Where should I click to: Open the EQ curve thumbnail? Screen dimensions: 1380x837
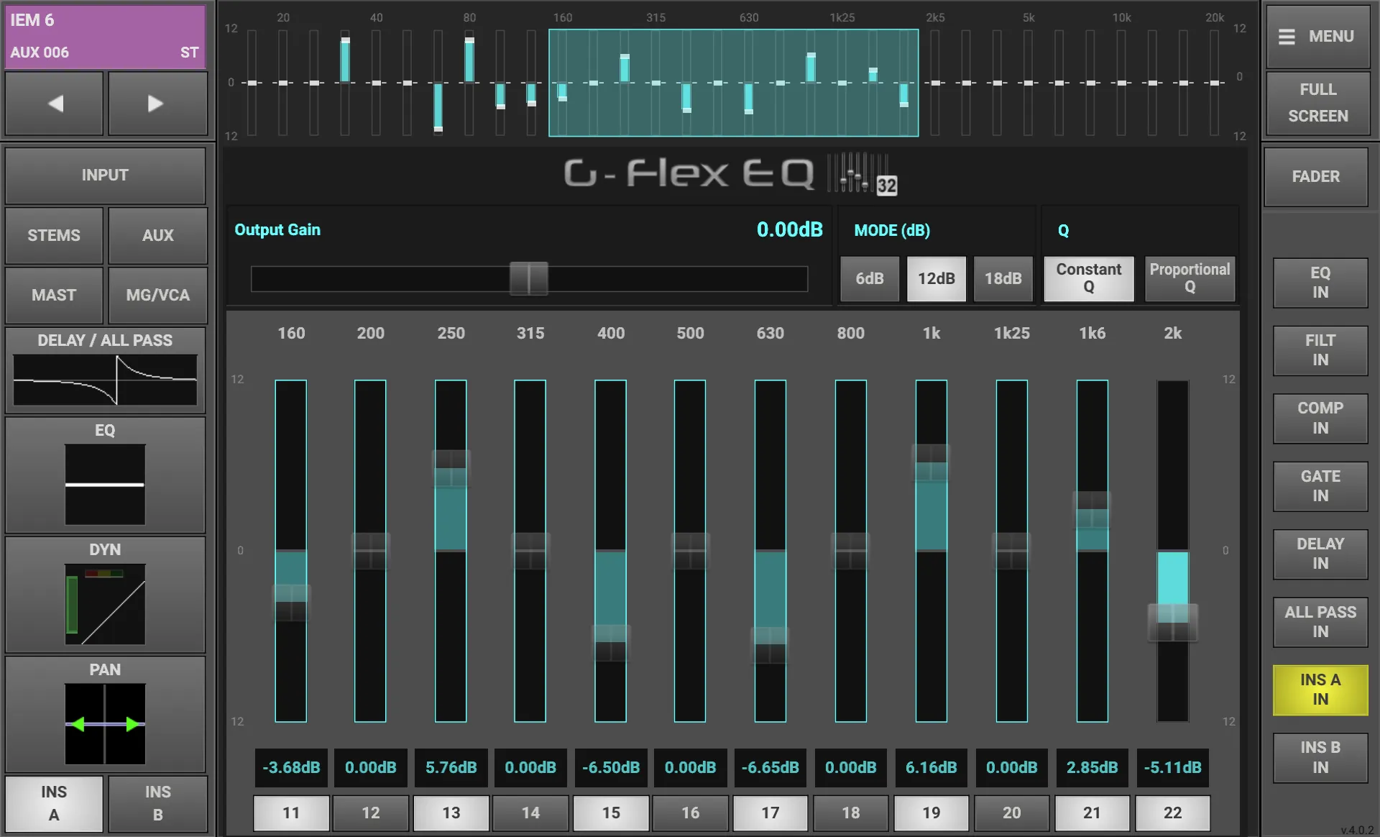[105, 484]
